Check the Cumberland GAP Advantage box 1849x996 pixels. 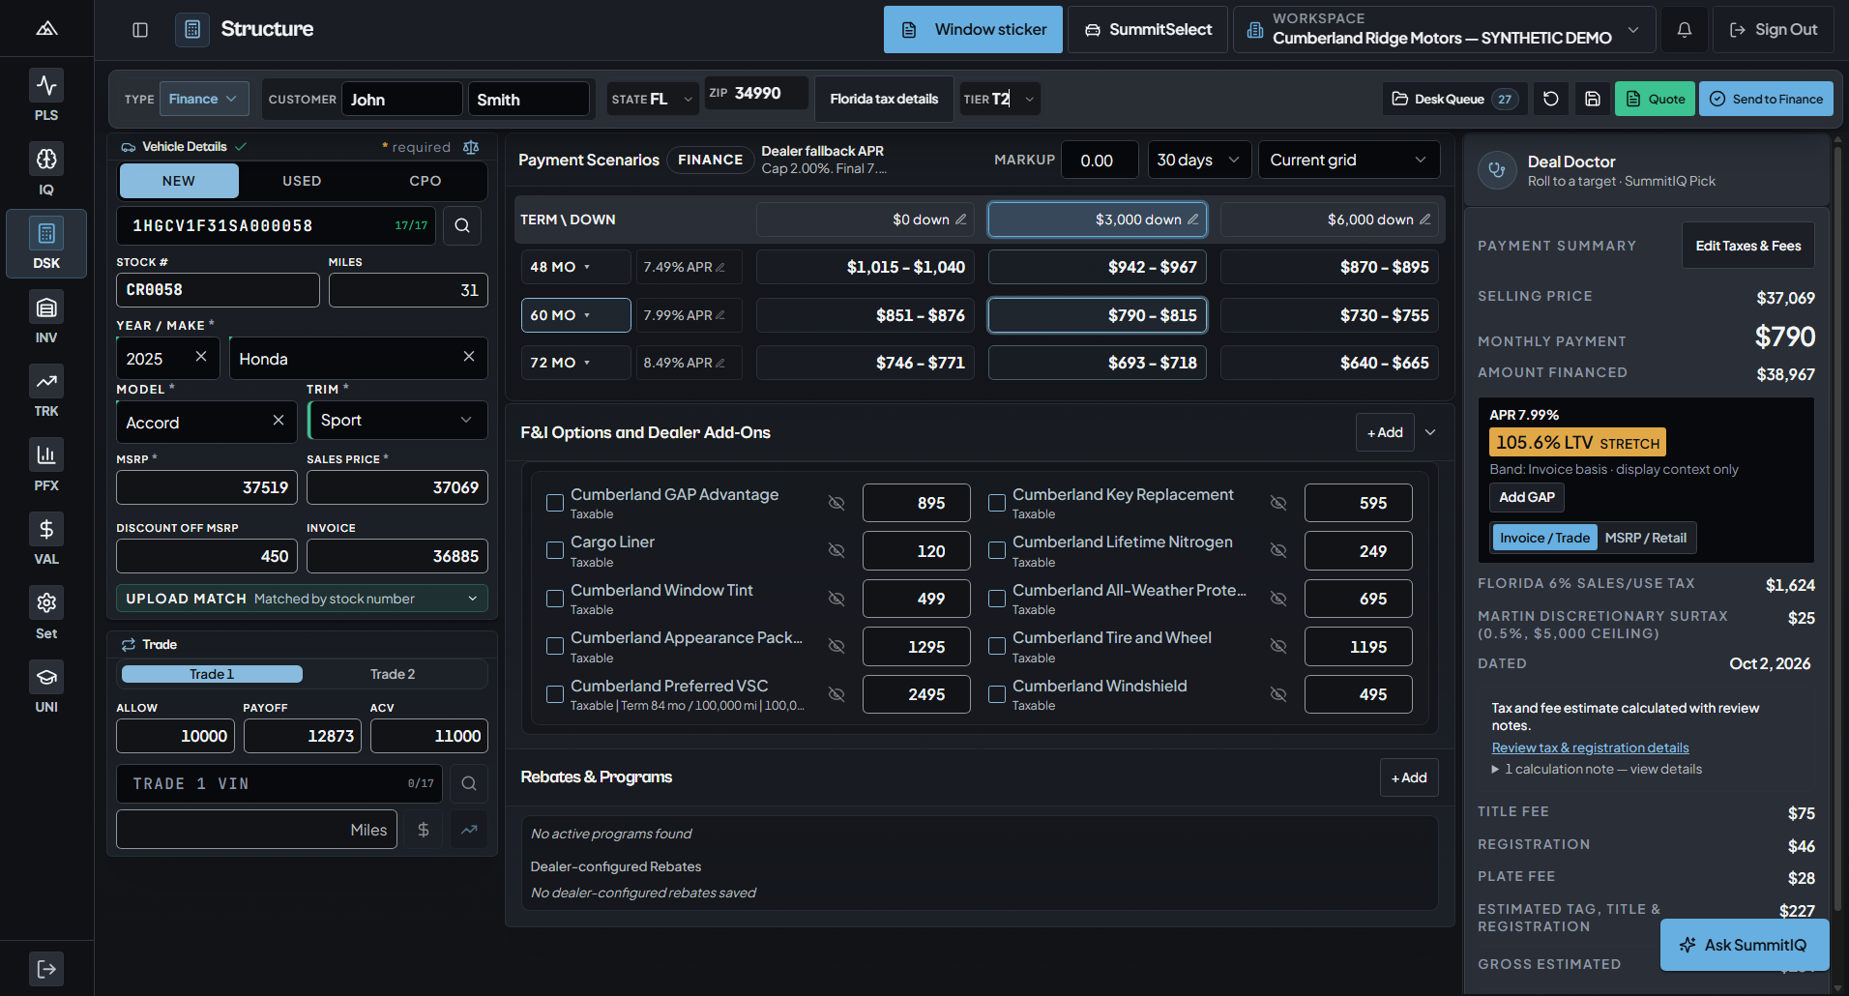[555, 503]
